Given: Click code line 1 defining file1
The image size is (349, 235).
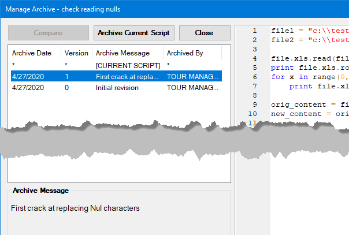Looking at the screenshot, I should [x=309, y=30].
